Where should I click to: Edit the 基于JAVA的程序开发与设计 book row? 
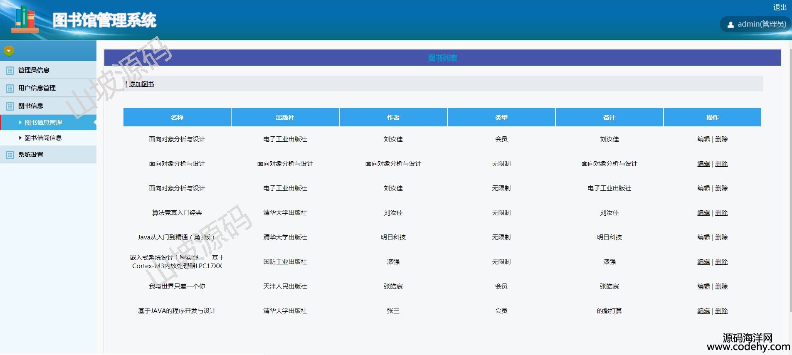pos(703,311)
